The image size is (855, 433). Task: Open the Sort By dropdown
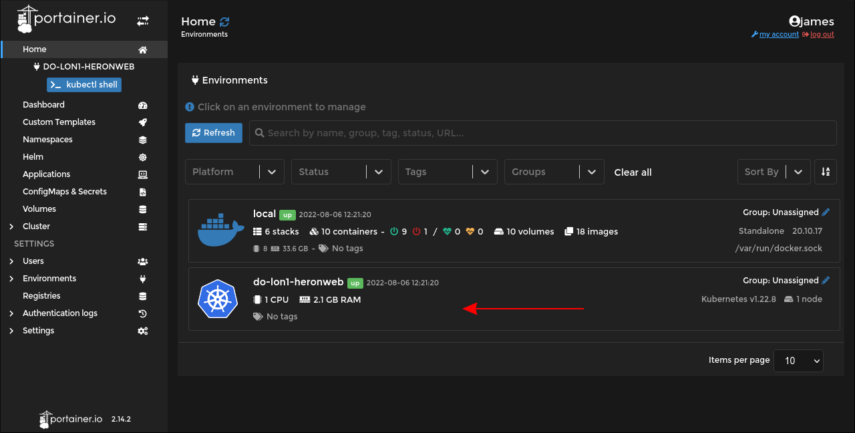pos(774,172)
